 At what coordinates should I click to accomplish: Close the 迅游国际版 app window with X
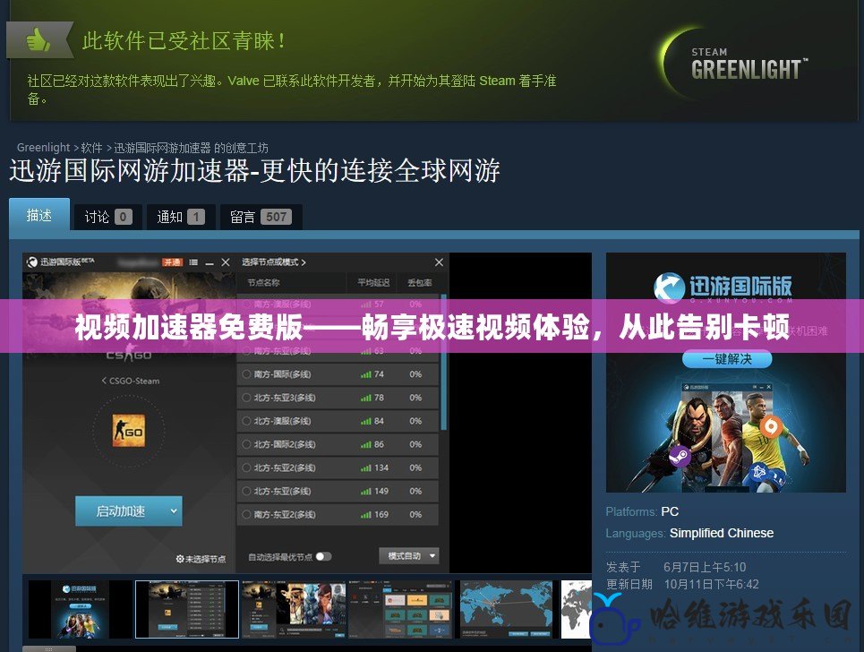(x=226, y=262)
